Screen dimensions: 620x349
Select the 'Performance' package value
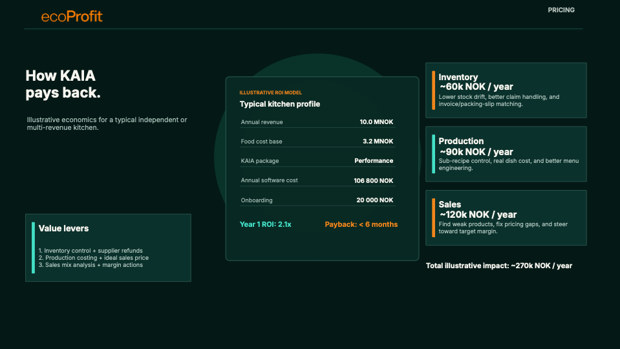[x=374, y=161]
